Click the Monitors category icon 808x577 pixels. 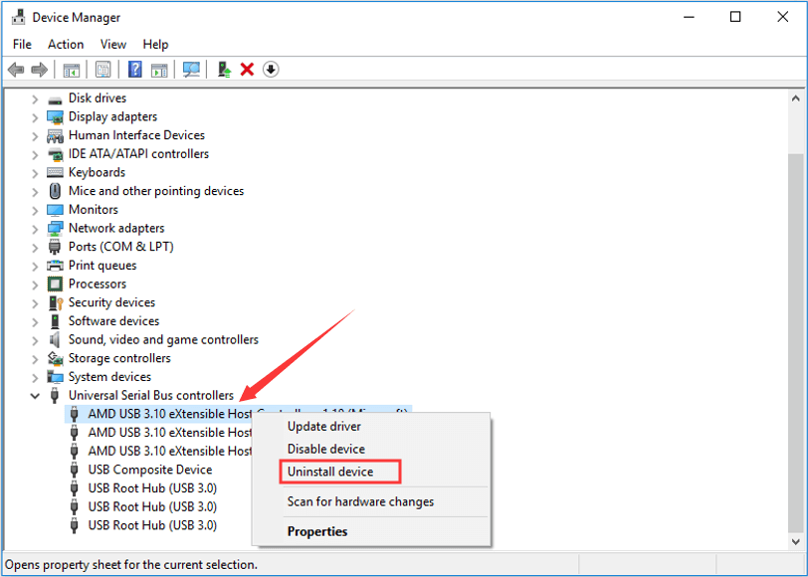click(55, 210)
